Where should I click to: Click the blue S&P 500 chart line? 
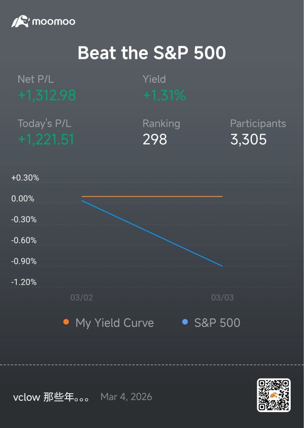click(x=152, y=233)
